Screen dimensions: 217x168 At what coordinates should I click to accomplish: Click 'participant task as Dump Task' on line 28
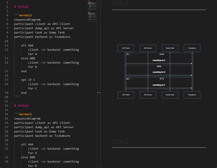coord(39,131)
